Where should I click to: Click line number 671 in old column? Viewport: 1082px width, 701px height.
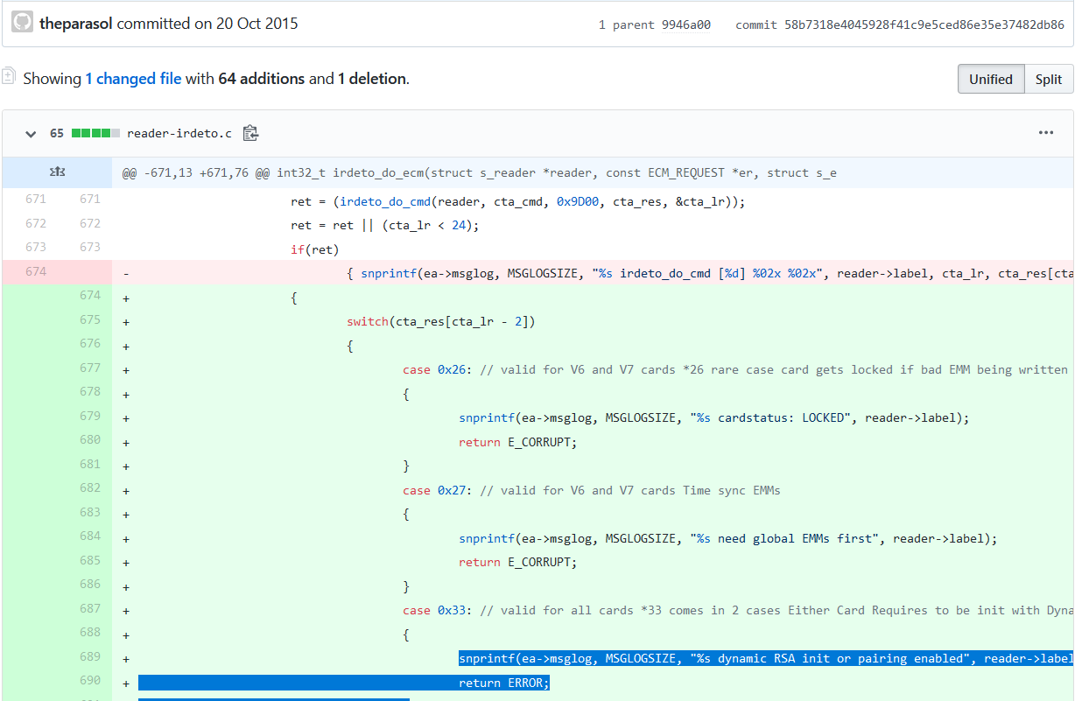coord(36,199)
